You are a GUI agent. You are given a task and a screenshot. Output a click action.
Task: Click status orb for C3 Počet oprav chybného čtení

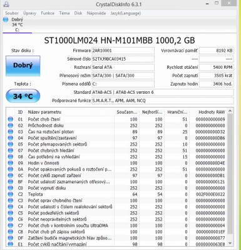pyautogui.click(x=11, y=201)
